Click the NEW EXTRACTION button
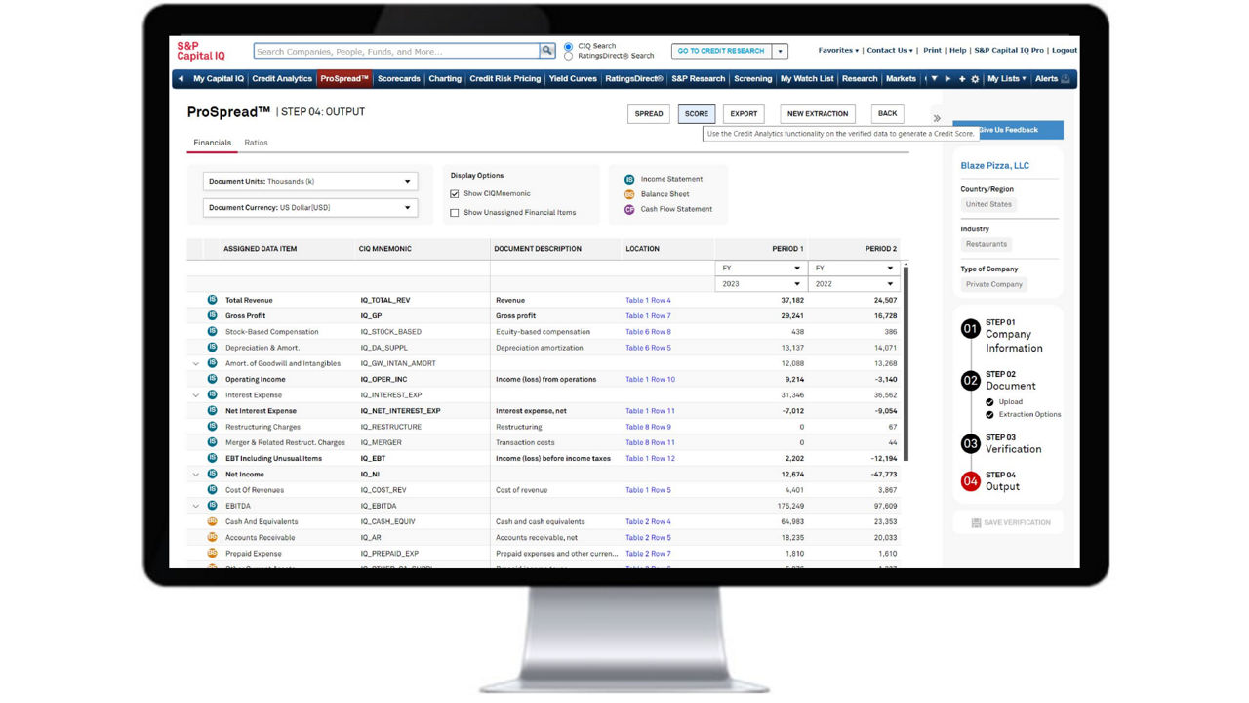 pos(818,114)
